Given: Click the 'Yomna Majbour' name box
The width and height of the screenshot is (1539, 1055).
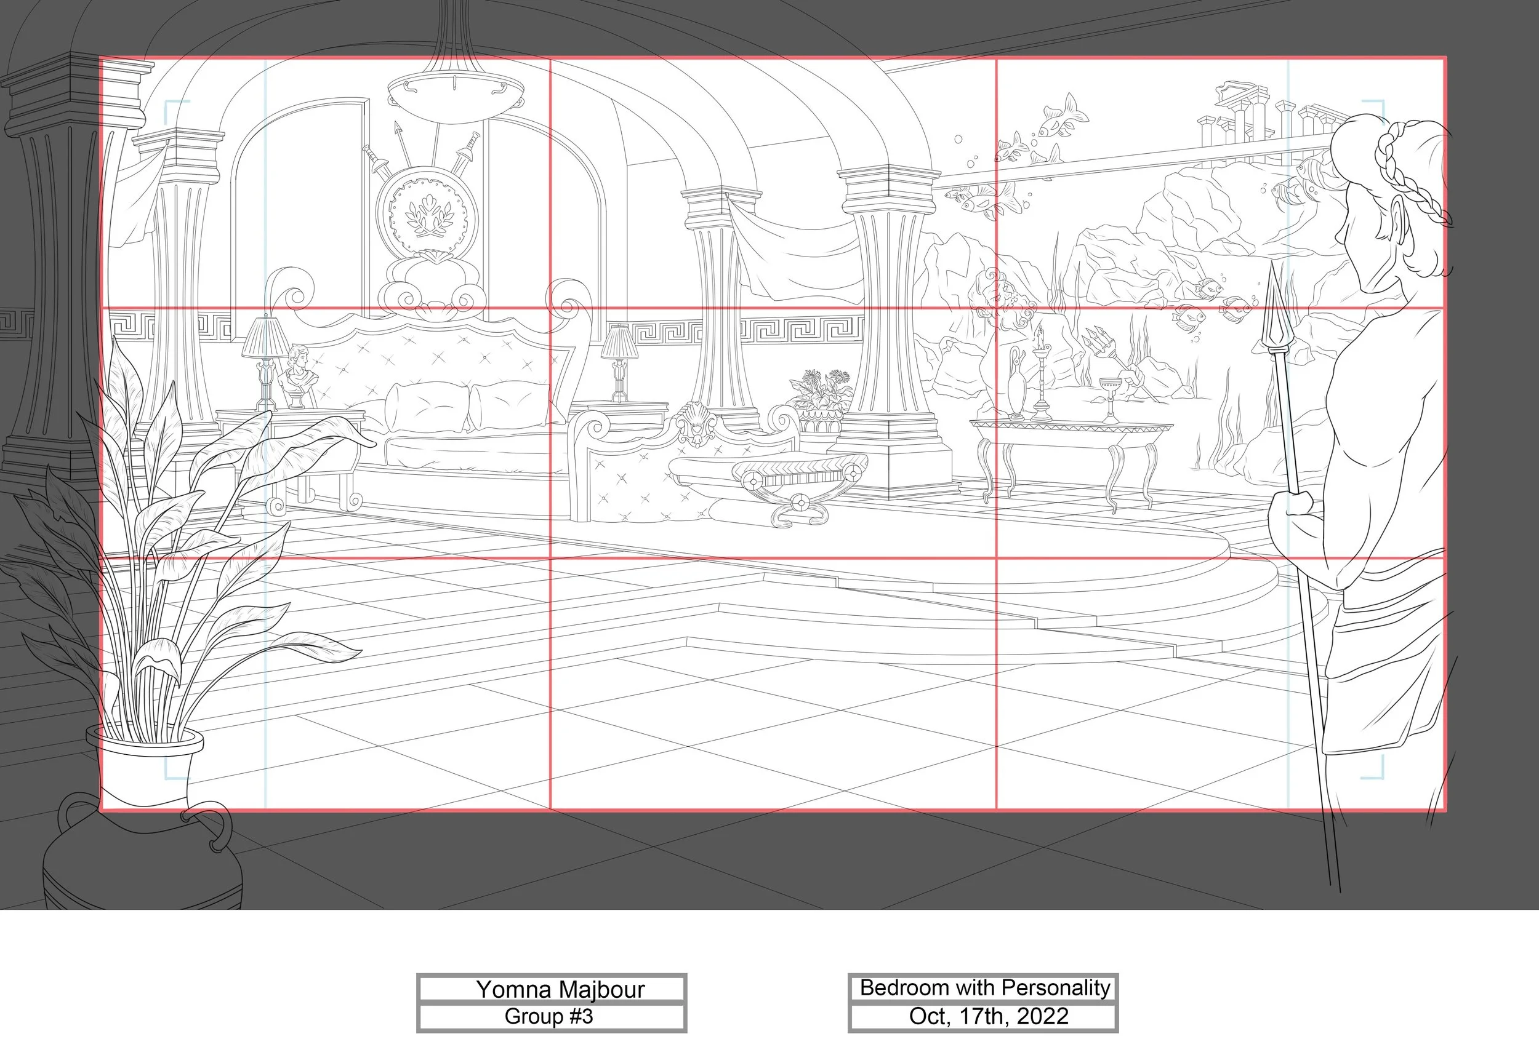Looking at the screenshot, I should (x=551, y=989).
